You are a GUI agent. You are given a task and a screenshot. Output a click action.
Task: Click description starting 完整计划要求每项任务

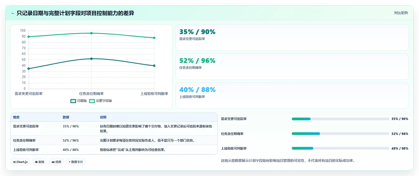[148, 141]
